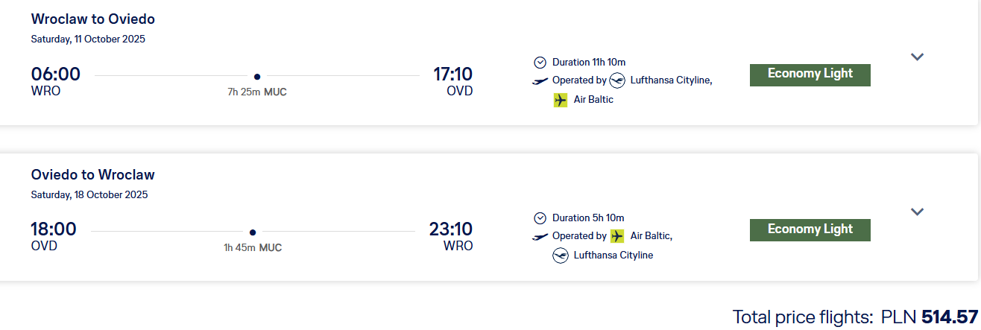Expand the Wroclaw to Oviedo flight details
Screen dimensions: 981x330
click(x=917, y=57)
